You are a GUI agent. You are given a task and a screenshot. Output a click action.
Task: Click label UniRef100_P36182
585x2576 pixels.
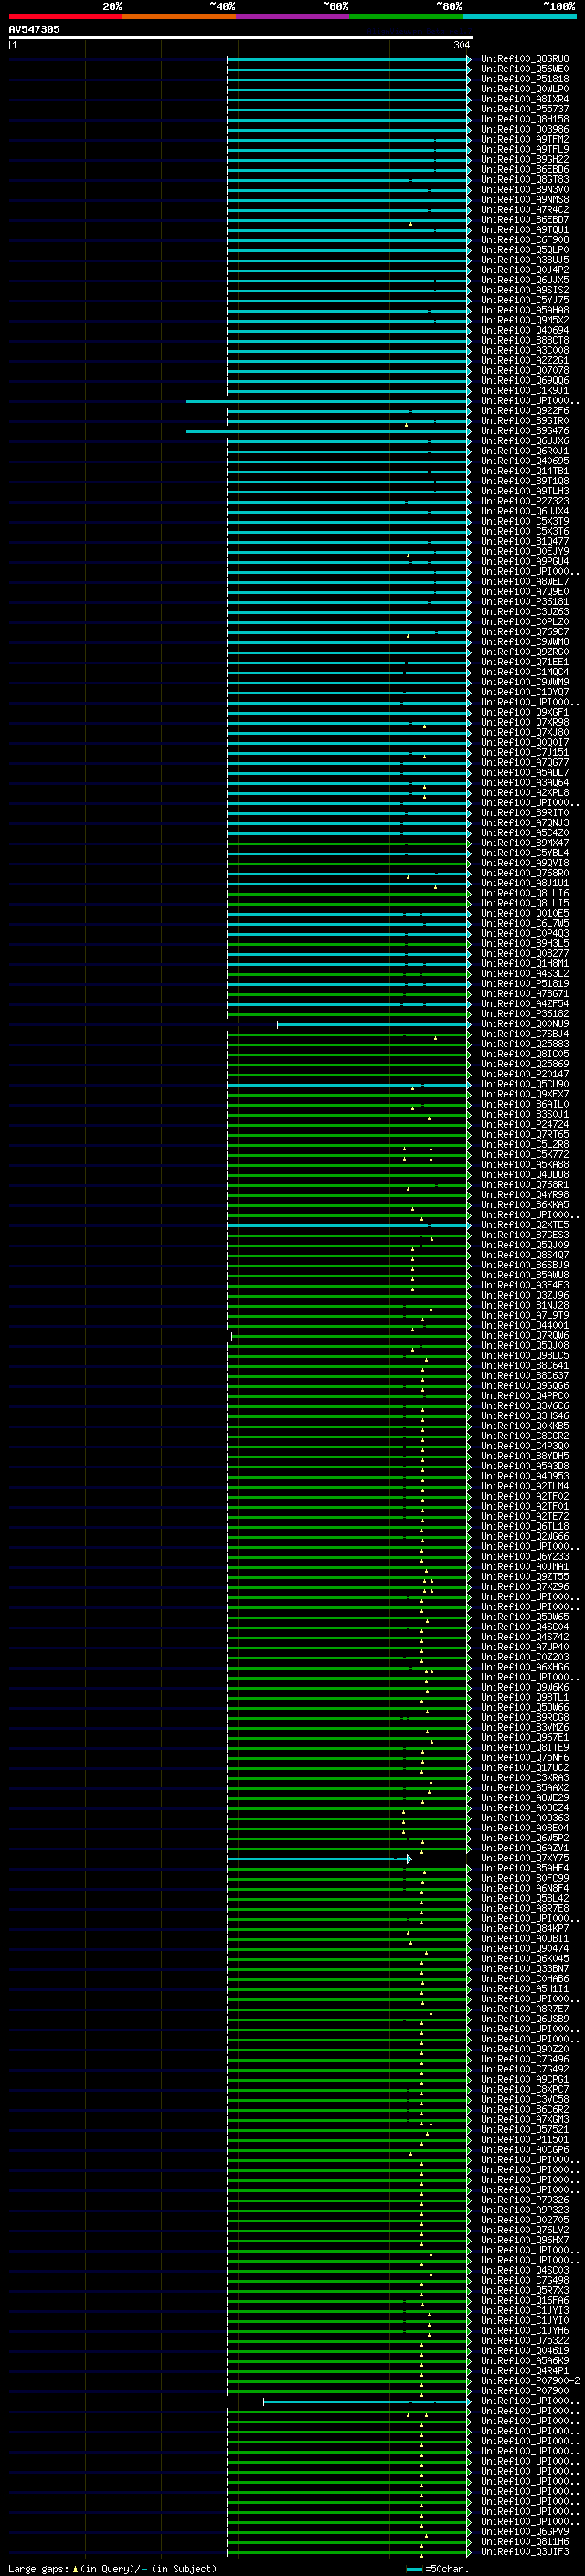coord(525,1013)
